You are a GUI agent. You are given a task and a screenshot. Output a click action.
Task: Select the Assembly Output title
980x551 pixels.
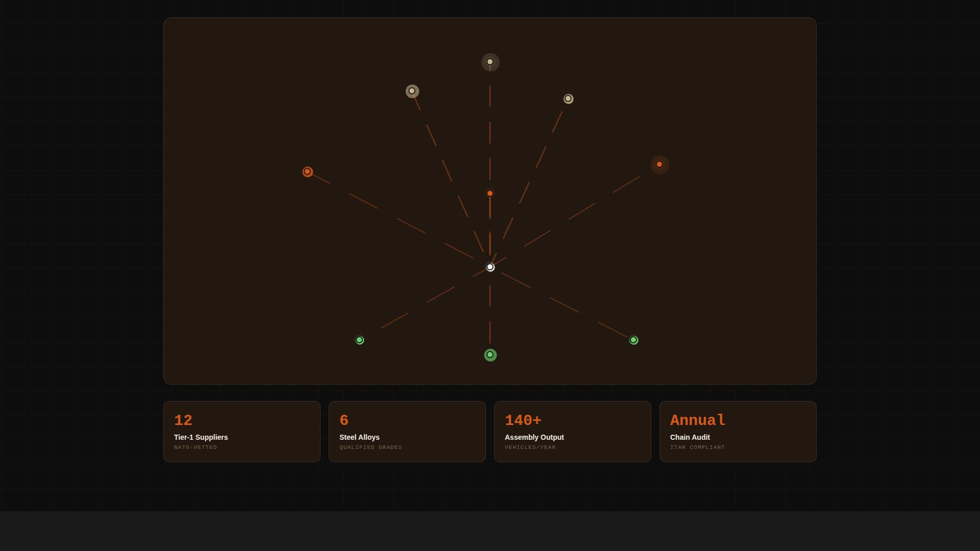tap(534, 437)
